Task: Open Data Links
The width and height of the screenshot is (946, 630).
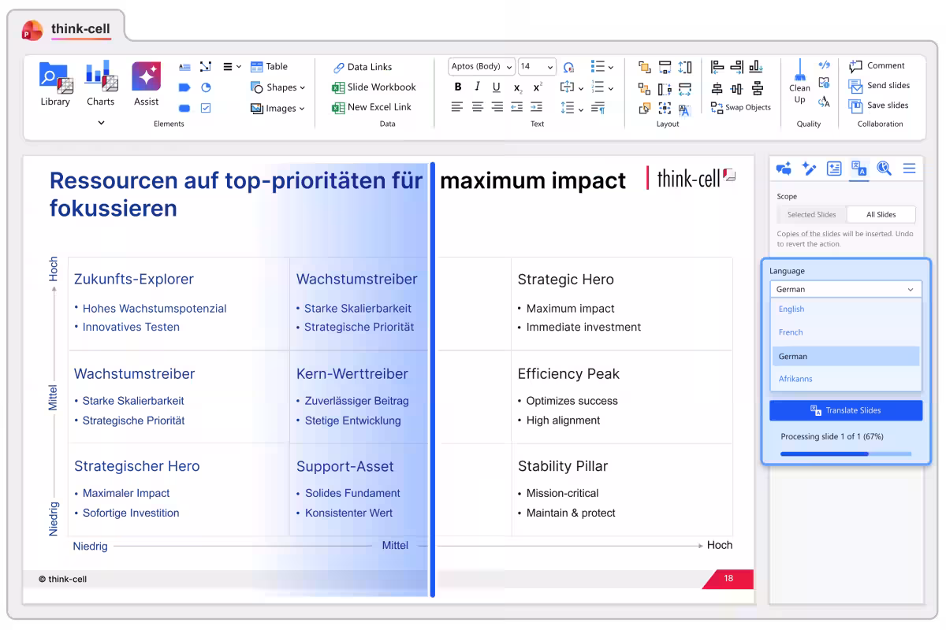Action: pyautogui.click(x=363, y=67)
